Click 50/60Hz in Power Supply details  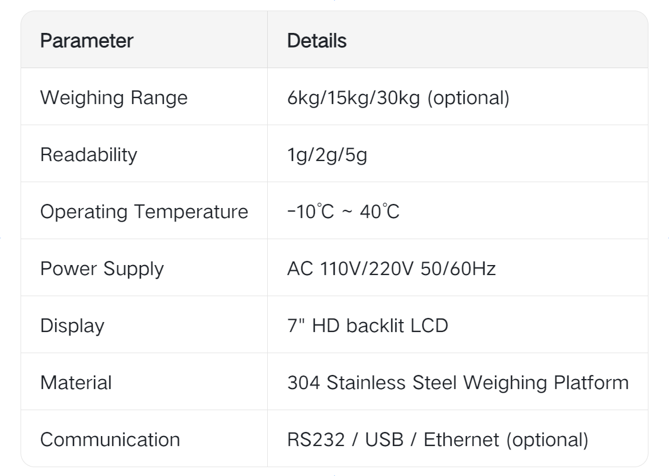click(x=459, y=269)
